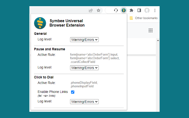Click the General section heading
The image size is (189, 118).
pos(40,34)
